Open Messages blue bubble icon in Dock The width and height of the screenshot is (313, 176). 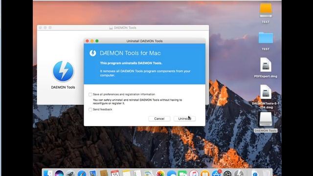tap(172, 173)
